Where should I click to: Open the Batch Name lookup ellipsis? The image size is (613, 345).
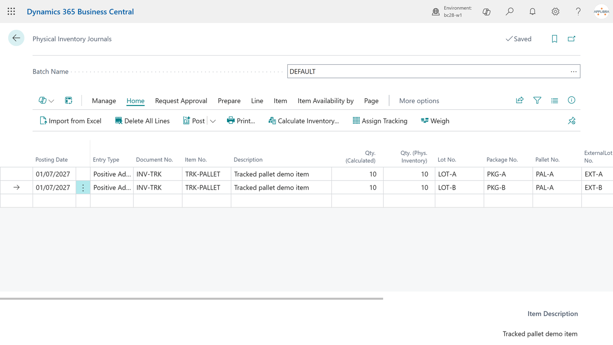point(574,71)
